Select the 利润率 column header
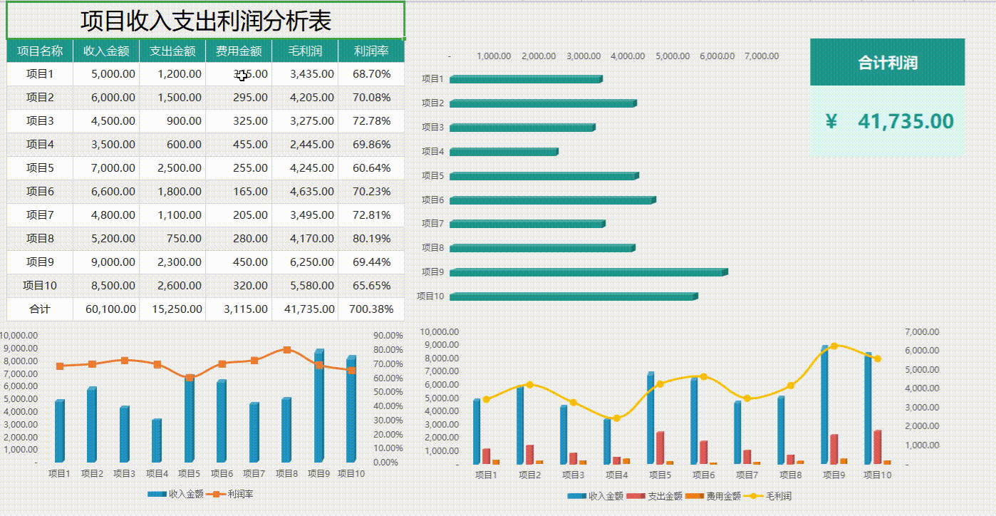996x516 pixels. pos(371,50)
